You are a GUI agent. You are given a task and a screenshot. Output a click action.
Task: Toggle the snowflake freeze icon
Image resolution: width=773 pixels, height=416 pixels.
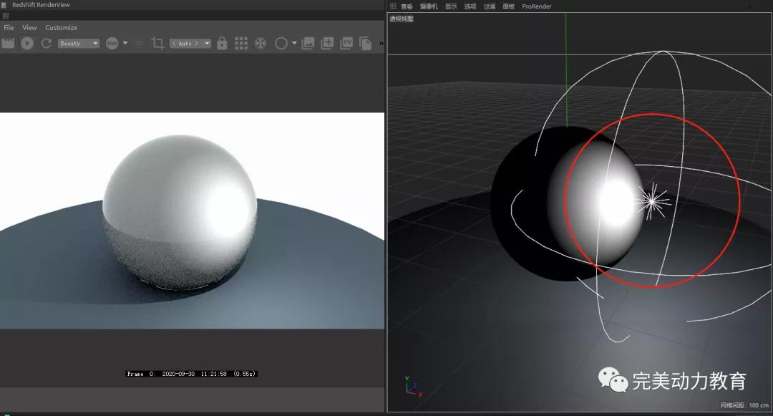tap(261, 43)
